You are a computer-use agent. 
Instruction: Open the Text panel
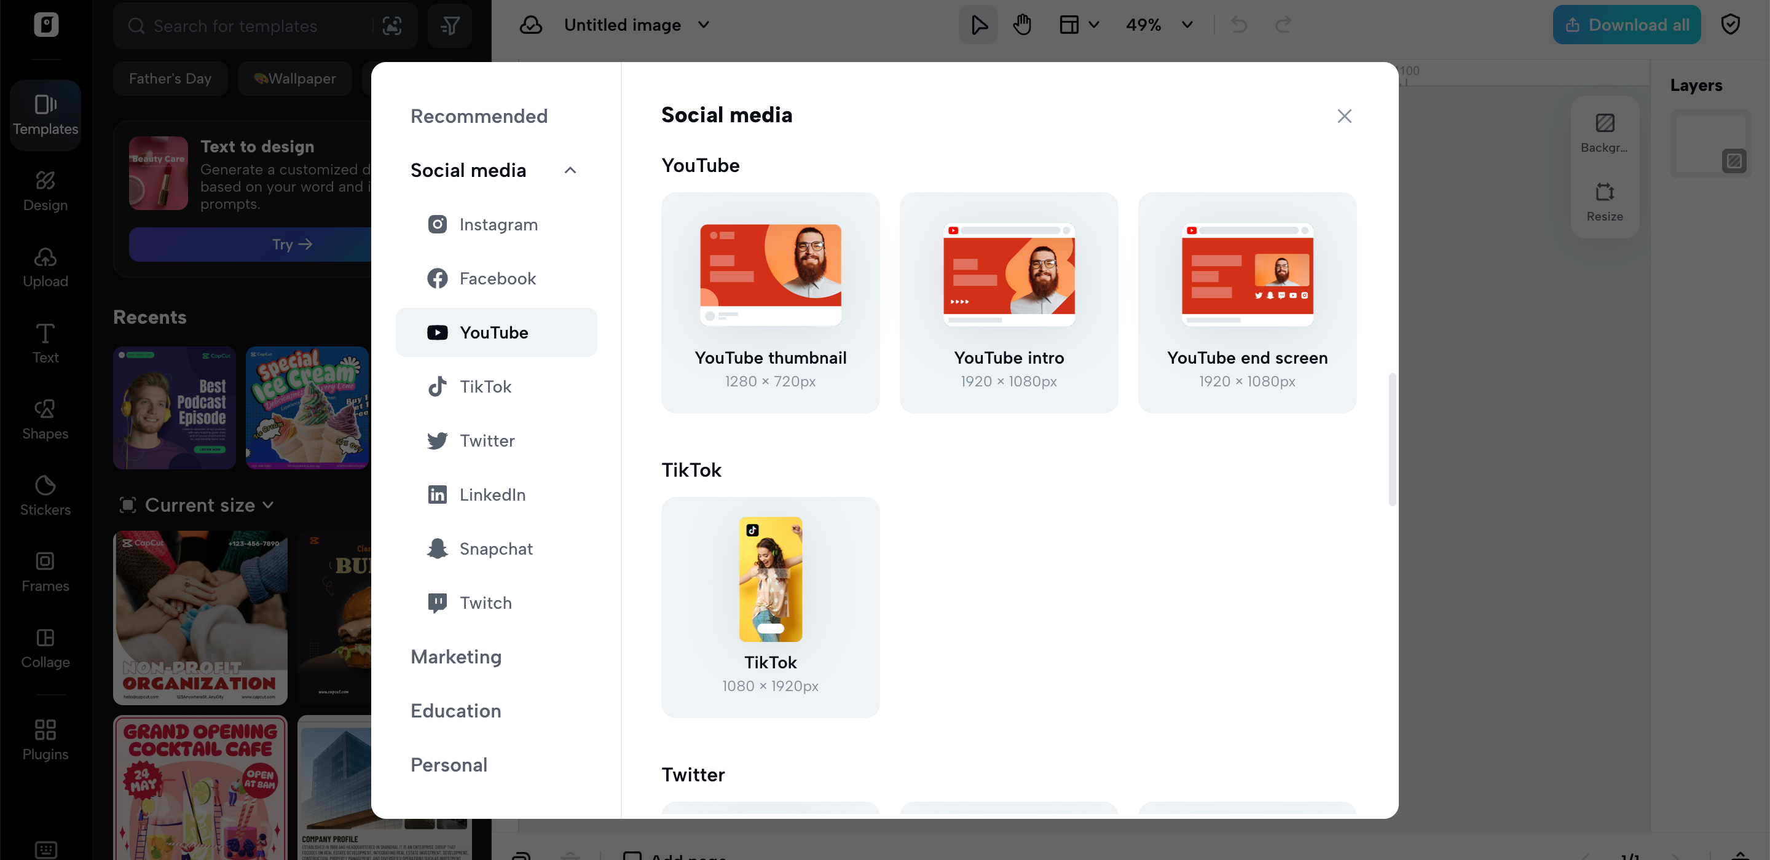45,342
